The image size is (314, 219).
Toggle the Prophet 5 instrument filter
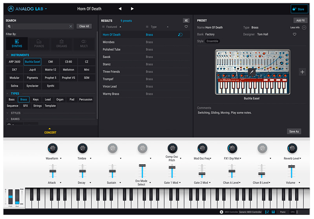click(51, 78)
